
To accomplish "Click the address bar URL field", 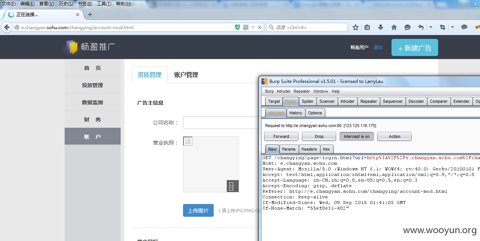I will [127, 27].
